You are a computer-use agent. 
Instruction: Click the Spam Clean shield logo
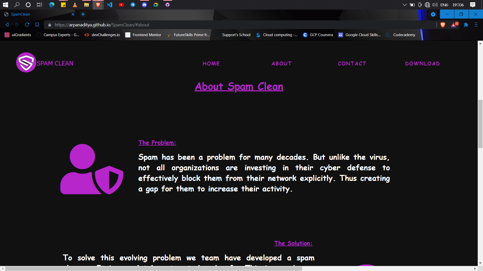(26, 62)
